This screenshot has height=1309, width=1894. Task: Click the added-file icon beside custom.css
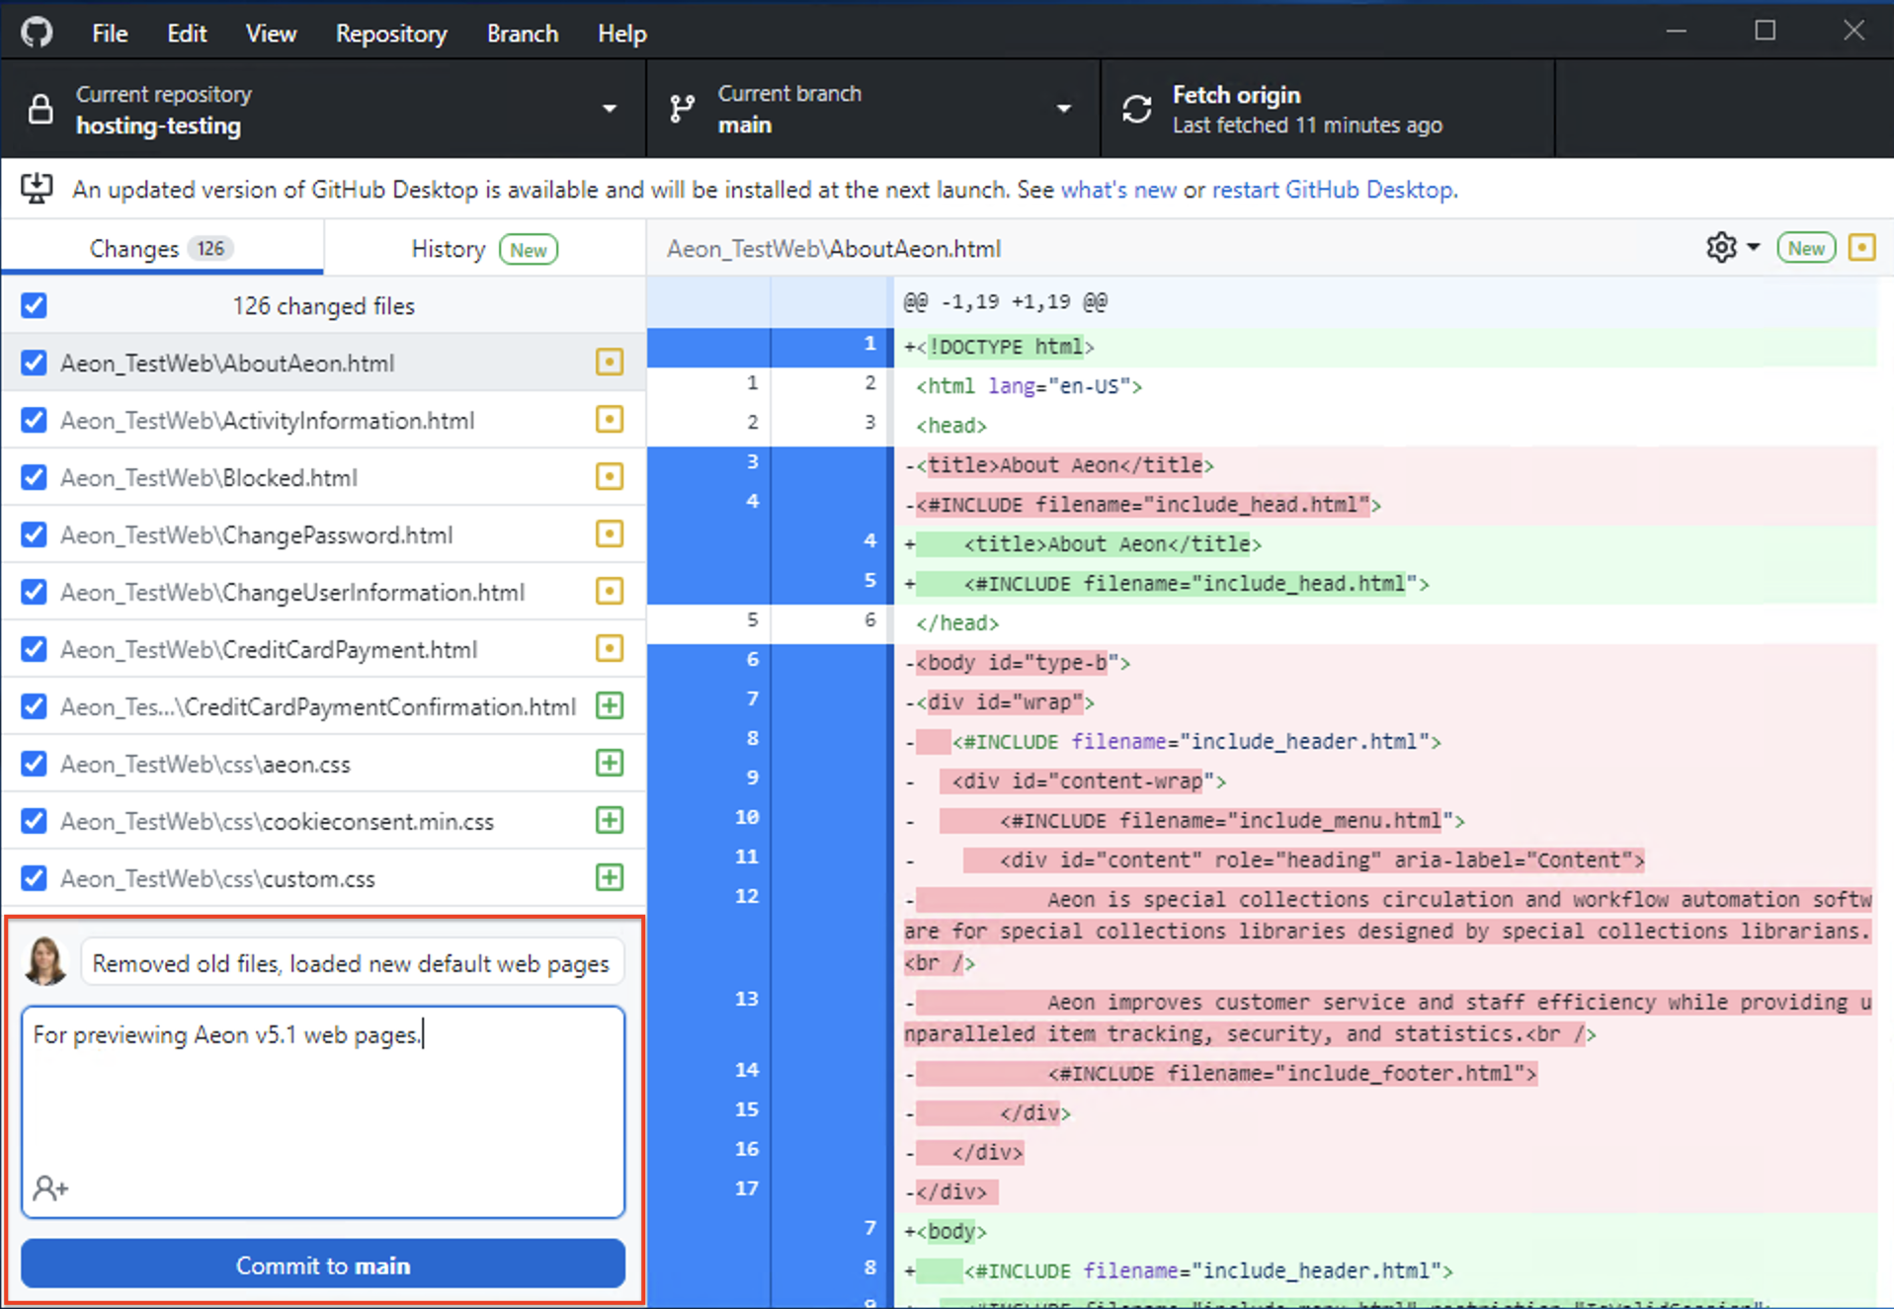pyautogui.click(x=609, y=877)
